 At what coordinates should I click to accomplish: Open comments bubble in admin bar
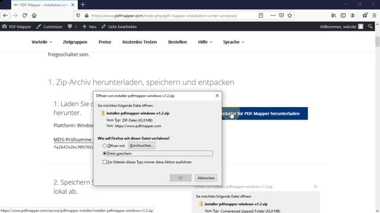click(72, 27)
